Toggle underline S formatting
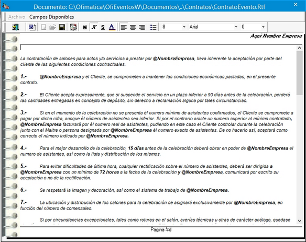306x242 pixels. pyautogui.click(x=103, y=27)
